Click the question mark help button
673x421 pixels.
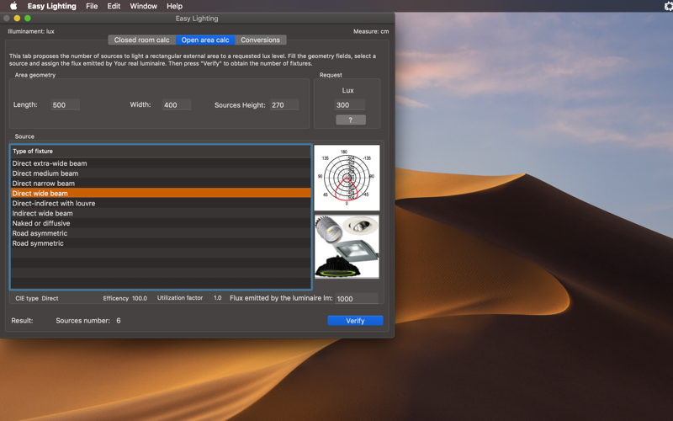click(351, 120)
